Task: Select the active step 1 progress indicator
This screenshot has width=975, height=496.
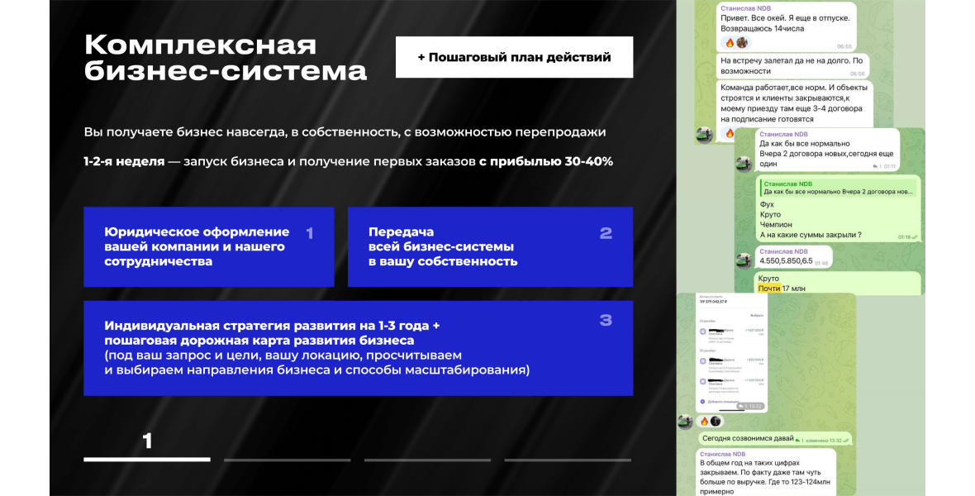Action: coord(147,460)
